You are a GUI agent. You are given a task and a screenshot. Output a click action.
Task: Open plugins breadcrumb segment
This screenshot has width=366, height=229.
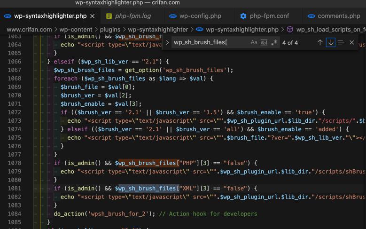click(110, 30)
